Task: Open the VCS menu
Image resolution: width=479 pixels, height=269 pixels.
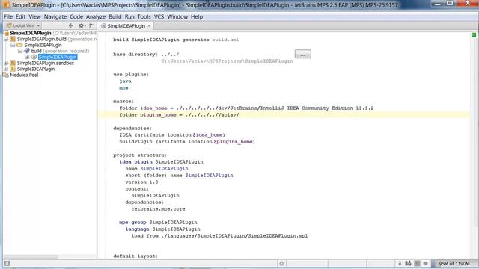Action: 159,16
